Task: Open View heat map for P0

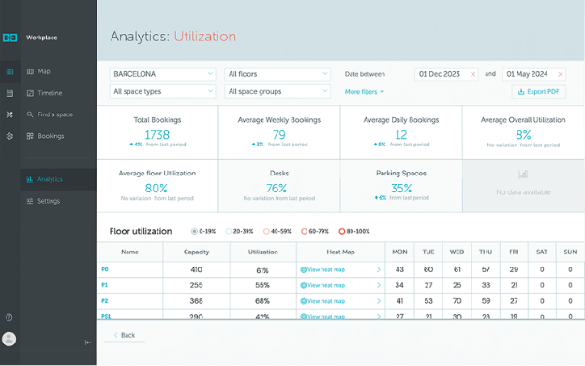Action: tap(326, 269)
